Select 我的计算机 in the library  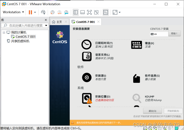tap(19, 32)
